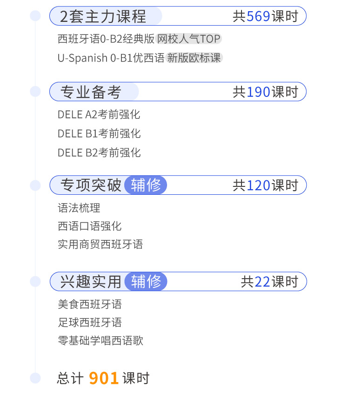The height and width of the screenshot is (404, 349).
Task: Select the 2套主力课程 section header
Action: pyautogui.click(x=178, y=16)
